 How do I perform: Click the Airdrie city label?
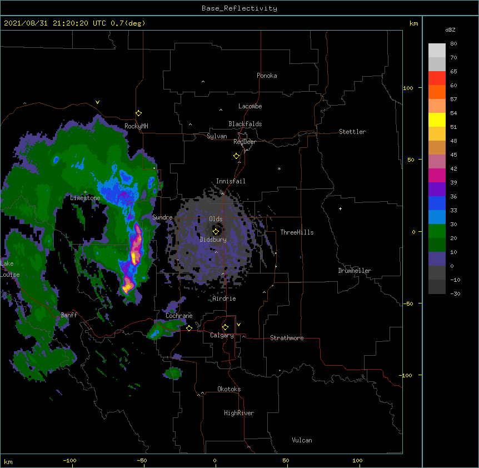[x=224, y=298]
